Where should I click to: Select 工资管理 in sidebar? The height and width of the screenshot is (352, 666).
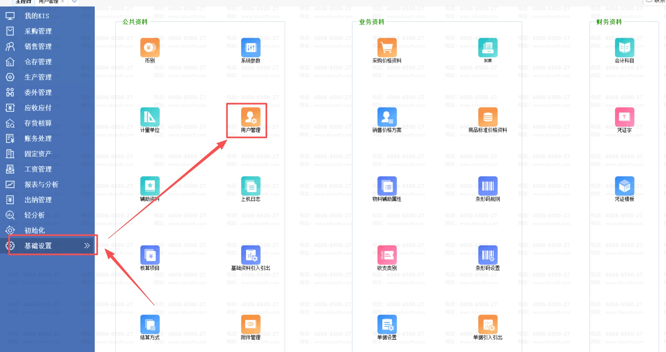point(47,169)
